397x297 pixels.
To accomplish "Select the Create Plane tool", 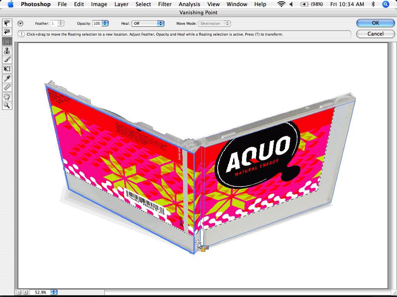I will [7, 32].
